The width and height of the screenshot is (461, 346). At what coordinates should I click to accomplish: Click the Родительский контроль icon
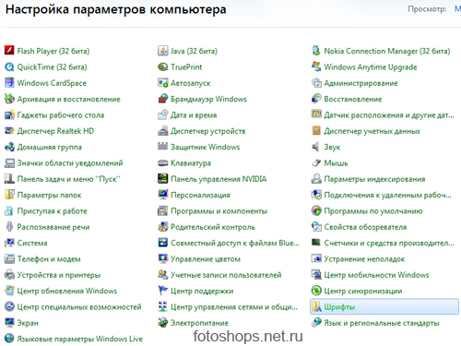click(162, 226)
